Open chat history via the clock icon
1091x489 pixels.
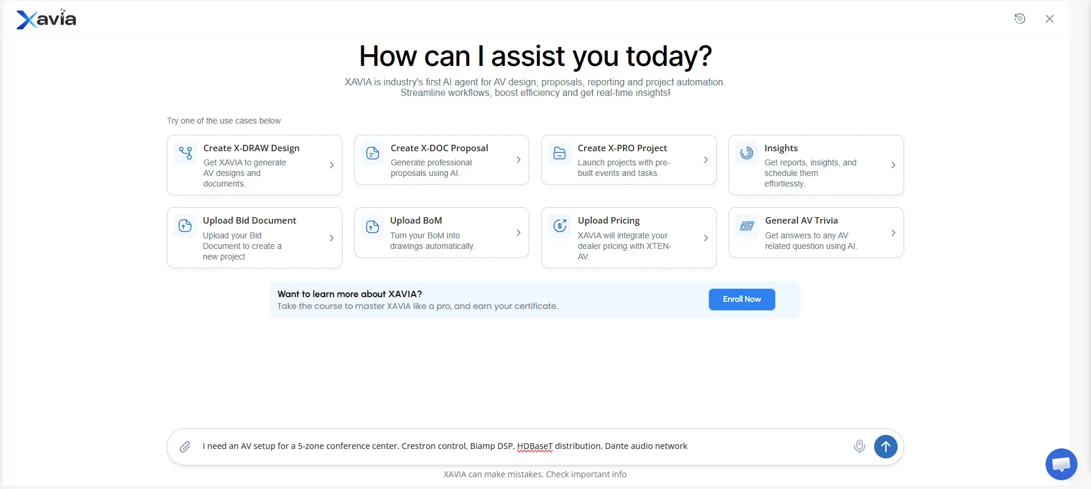tap(1020, 19)
